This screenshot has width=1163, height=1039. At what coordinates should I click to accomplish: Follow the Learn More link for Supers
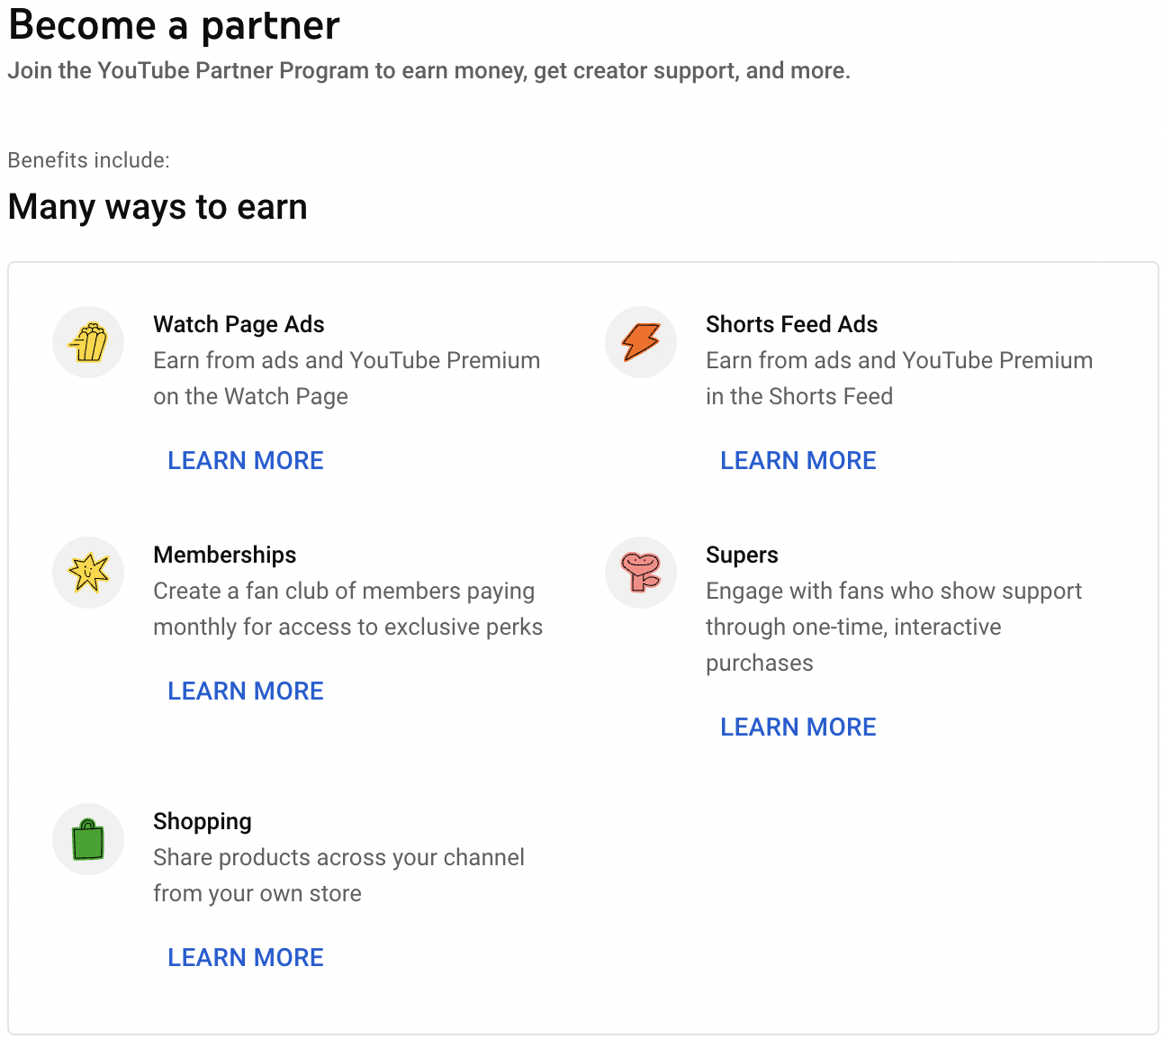pyautogui.click(x=798, y=727)
